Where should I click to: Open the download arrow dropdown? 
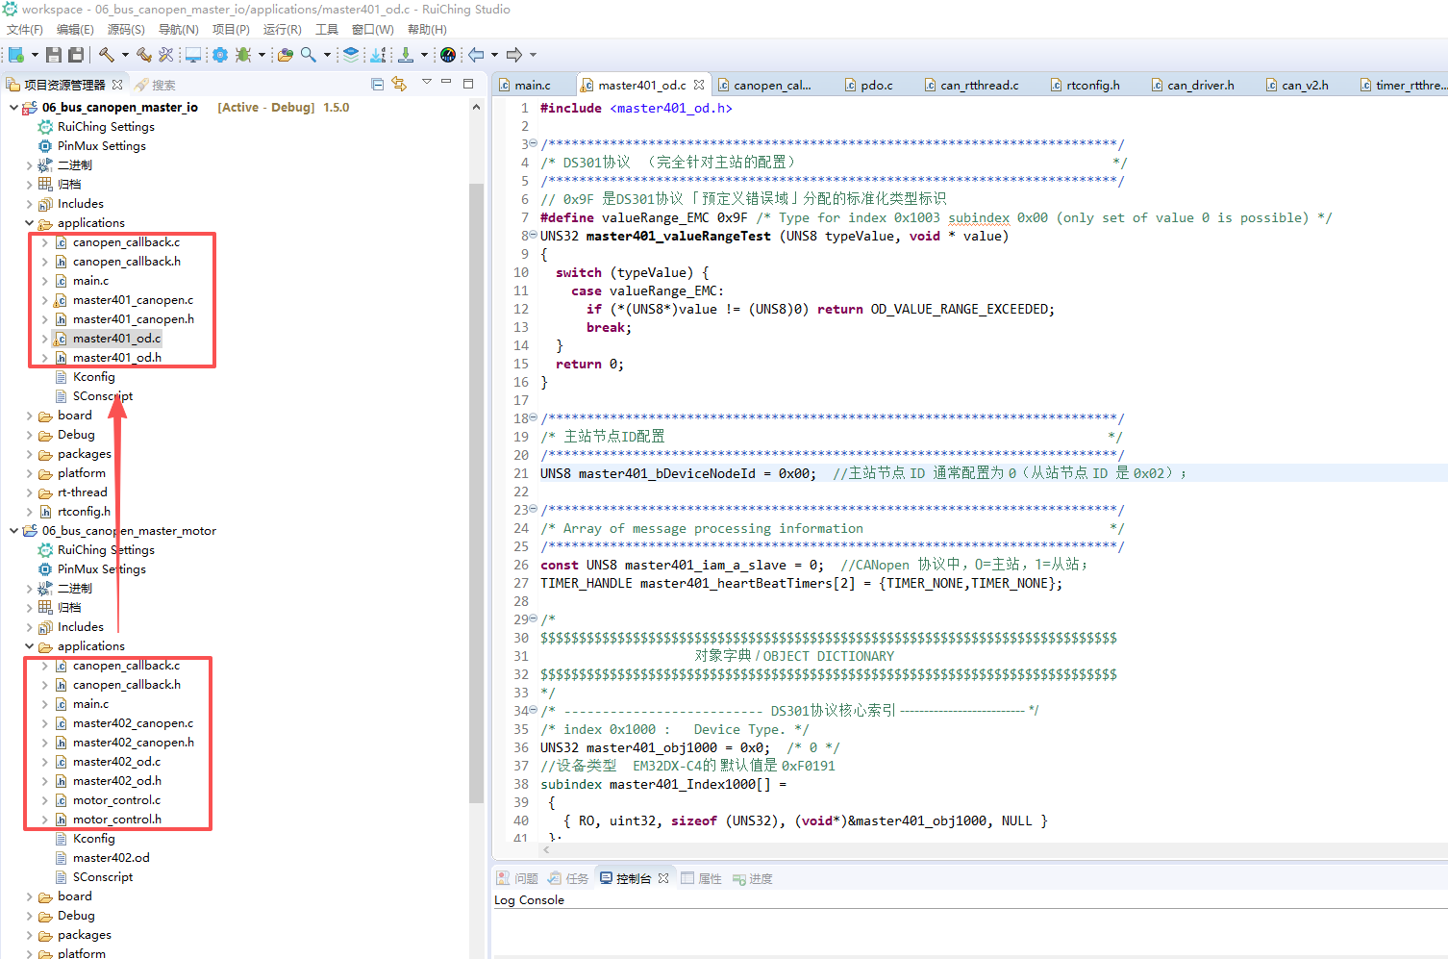coord(424,55)
